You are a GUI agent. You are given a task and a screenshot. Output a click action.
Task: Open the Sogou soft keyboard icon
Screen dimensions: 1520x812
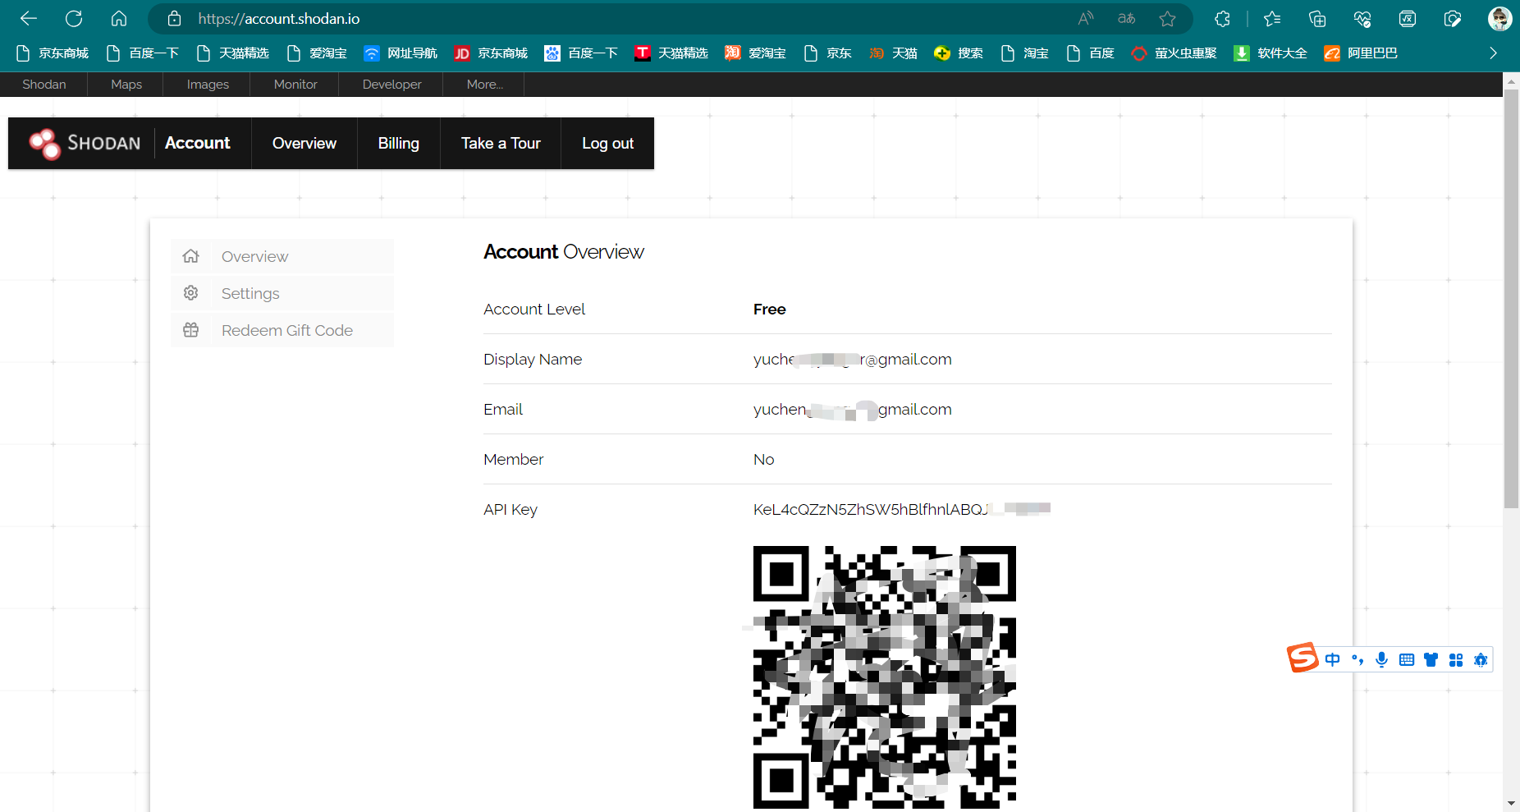[x=1407, y=659]
